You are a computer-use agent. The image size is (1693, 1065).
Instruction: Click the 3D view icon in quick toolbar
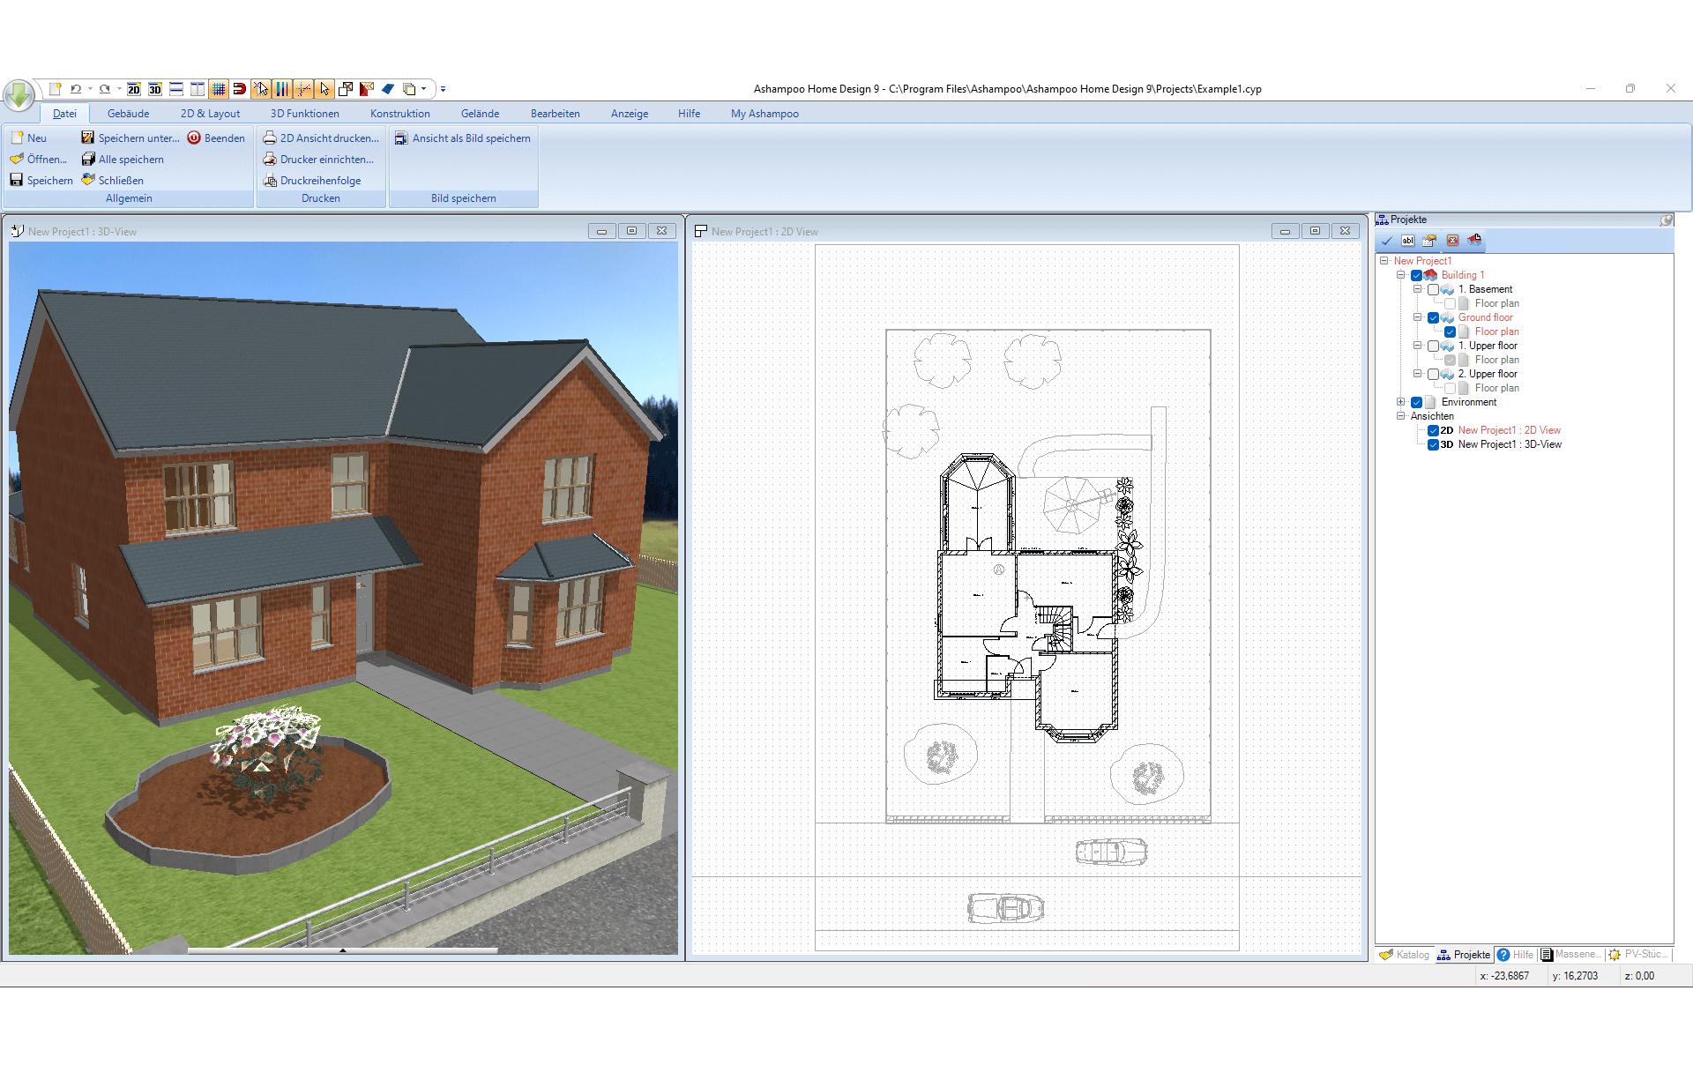pyautogui.click(x=155, y=89)
